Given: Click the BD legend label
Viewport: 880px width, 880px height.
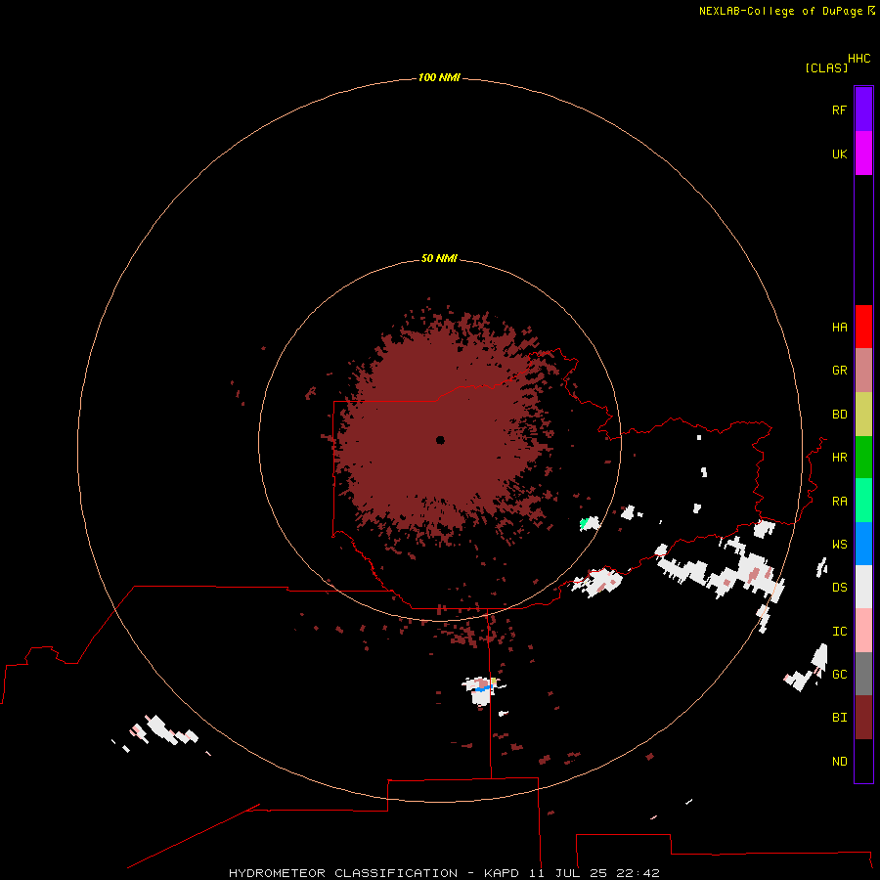Looking at the screenshot, I should click(x=839, y=415).
